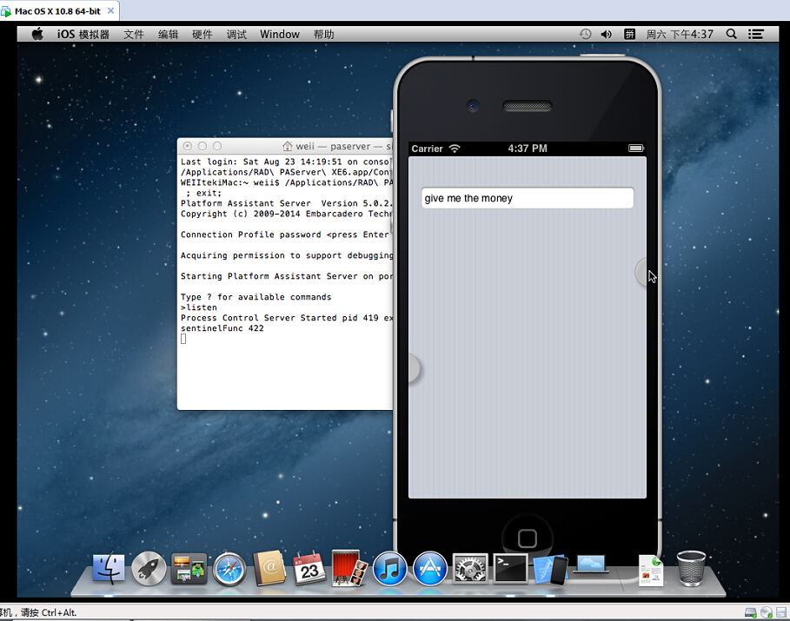
Task: Open the 硬件 menu
Action: (x=202, y=34)
